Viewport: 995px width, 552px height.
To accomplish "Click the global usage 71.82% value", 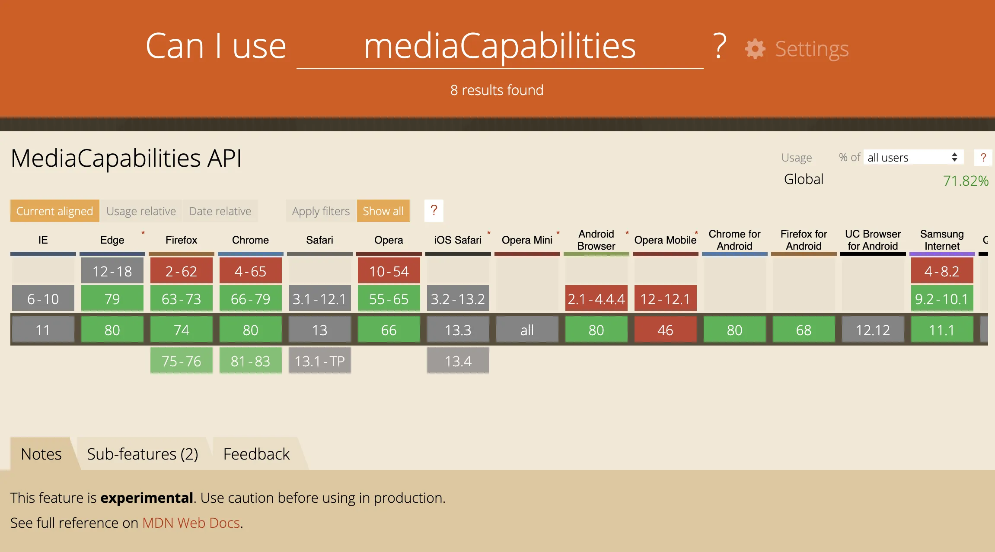I will point(966,181).
